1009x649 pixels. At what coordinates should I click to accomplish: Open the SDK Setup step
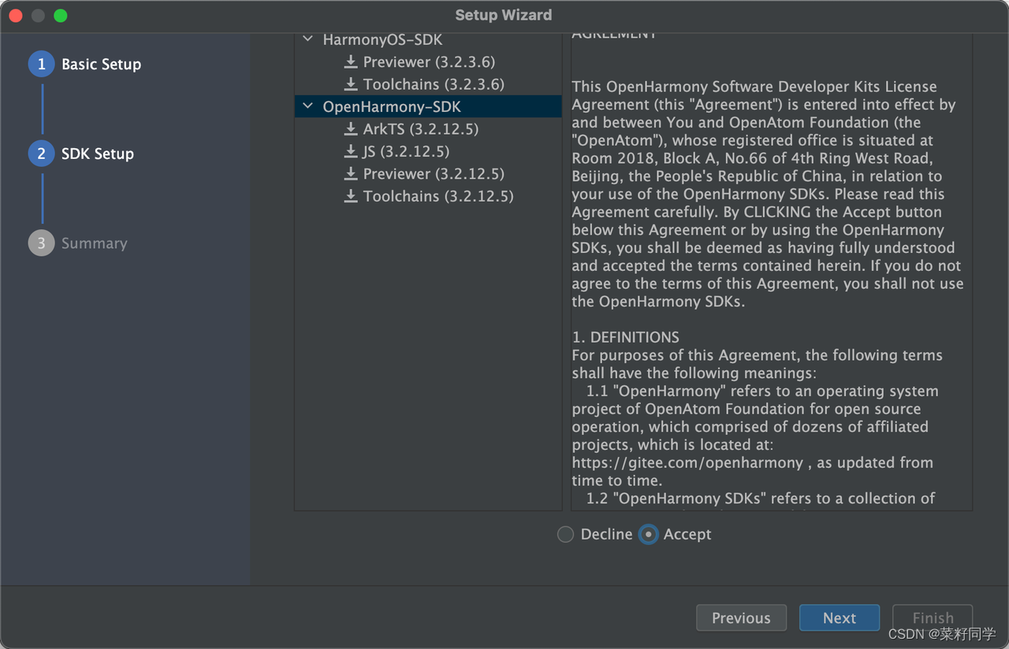click(x=98, y=154)
